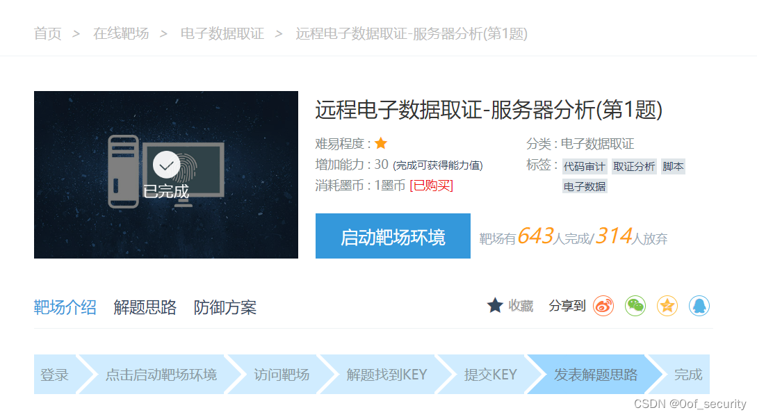Viewport: 757px width, 417px height.
Task: Click the 分享到 label
Action: click(567, 306)
